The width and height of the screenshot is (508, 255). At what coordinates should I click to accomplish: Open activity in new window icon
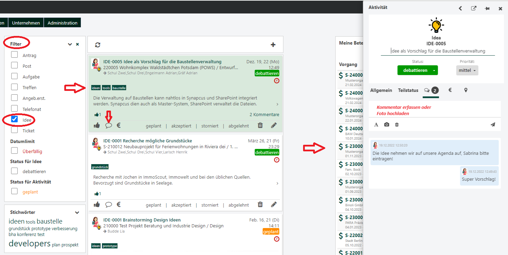(x=473, y=8)
